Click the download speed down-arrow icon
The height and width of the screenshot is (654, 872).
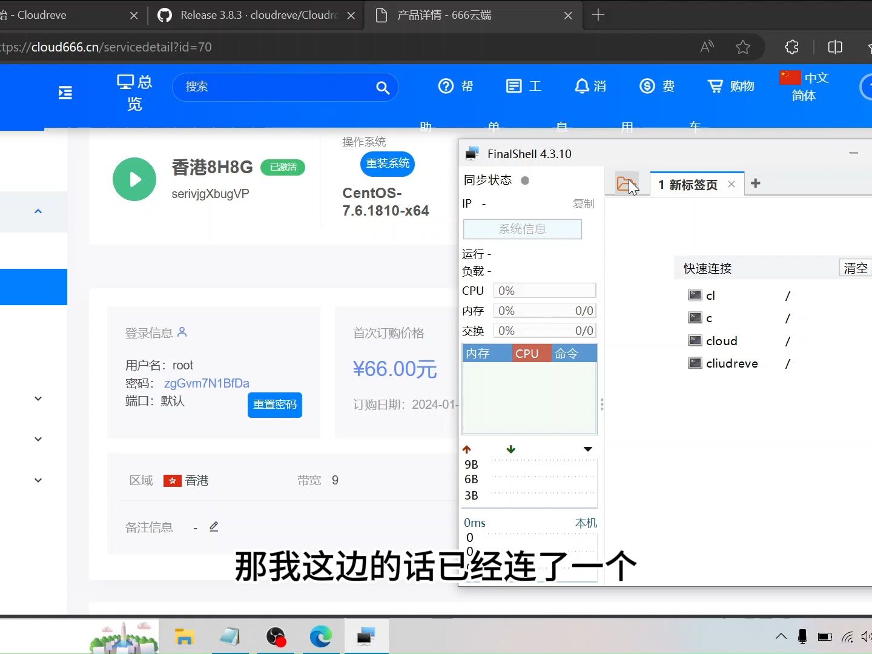point(510,449)
